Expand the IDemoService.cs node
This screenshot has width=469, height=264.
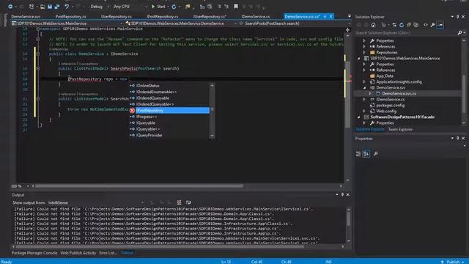tap(364, 100)
